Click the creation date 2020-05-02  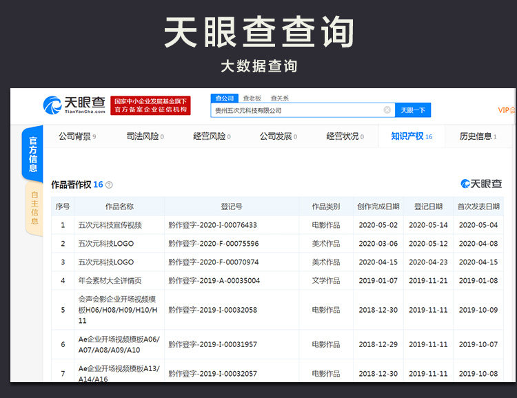click(378, 225)
